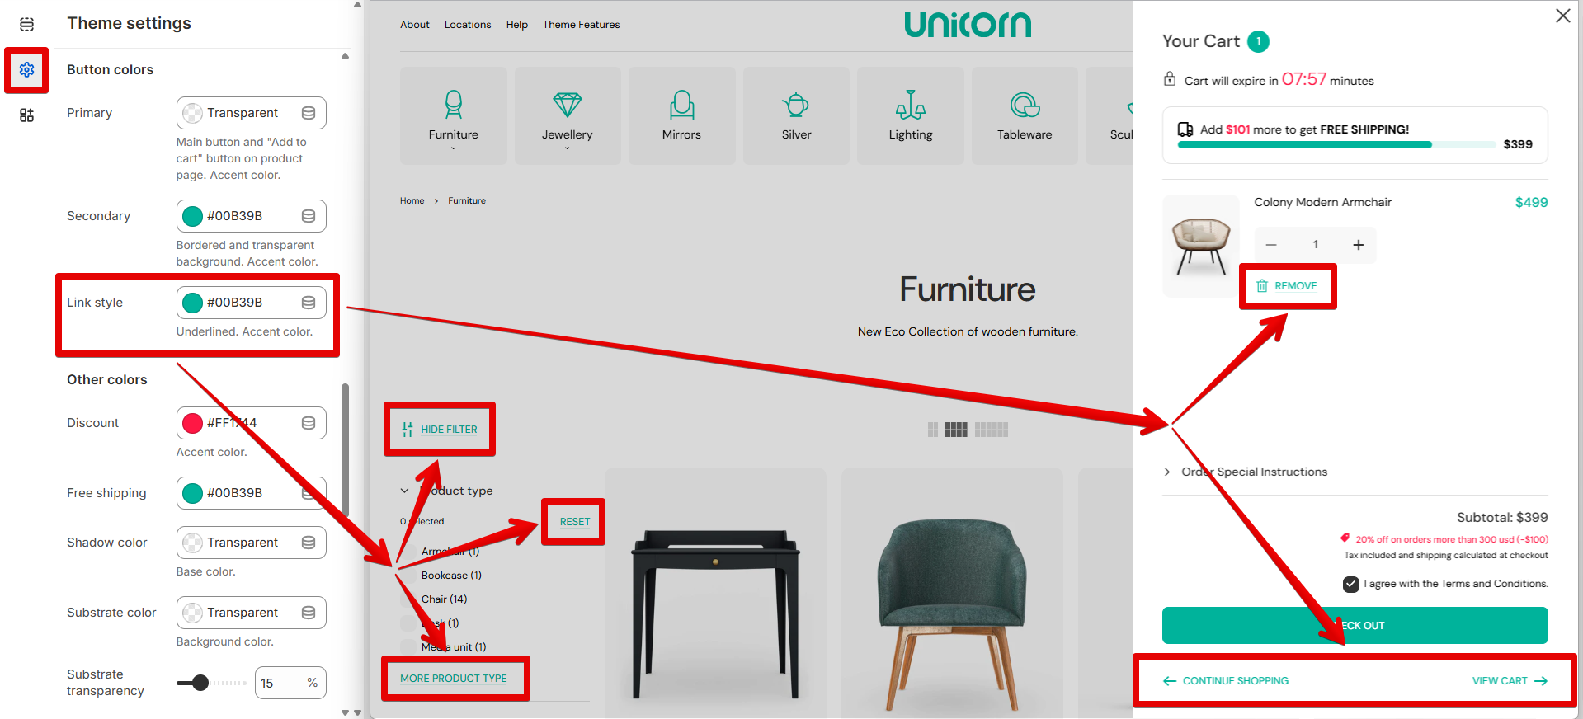Open the Locations menu item

(x=468, y=25)
